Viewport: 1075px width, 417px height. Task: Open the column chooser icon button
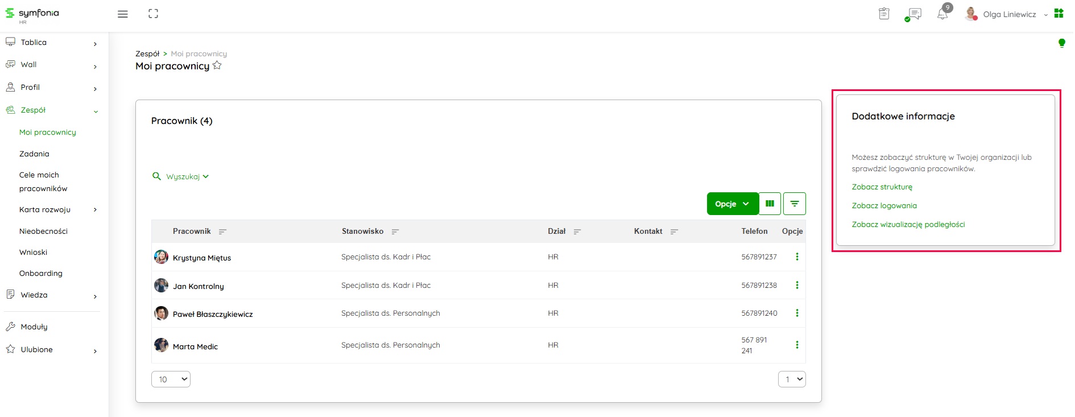point(770,204)
